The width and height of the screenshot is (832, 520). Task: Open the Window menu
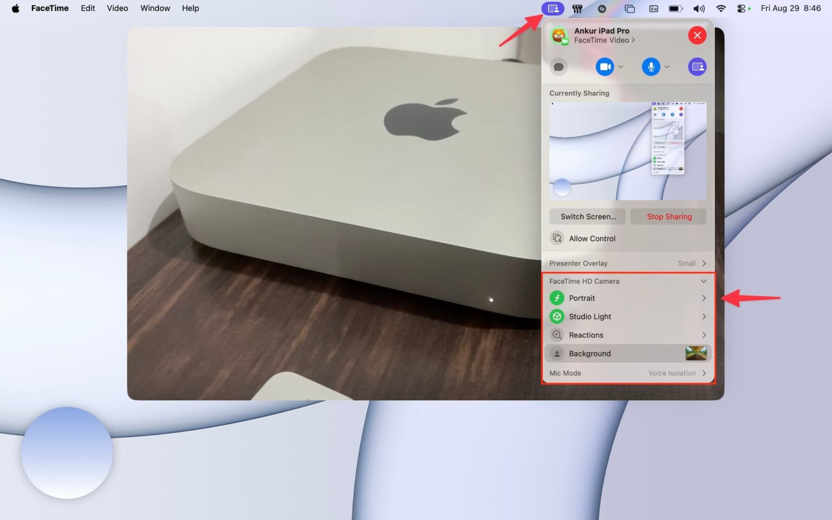155,8
